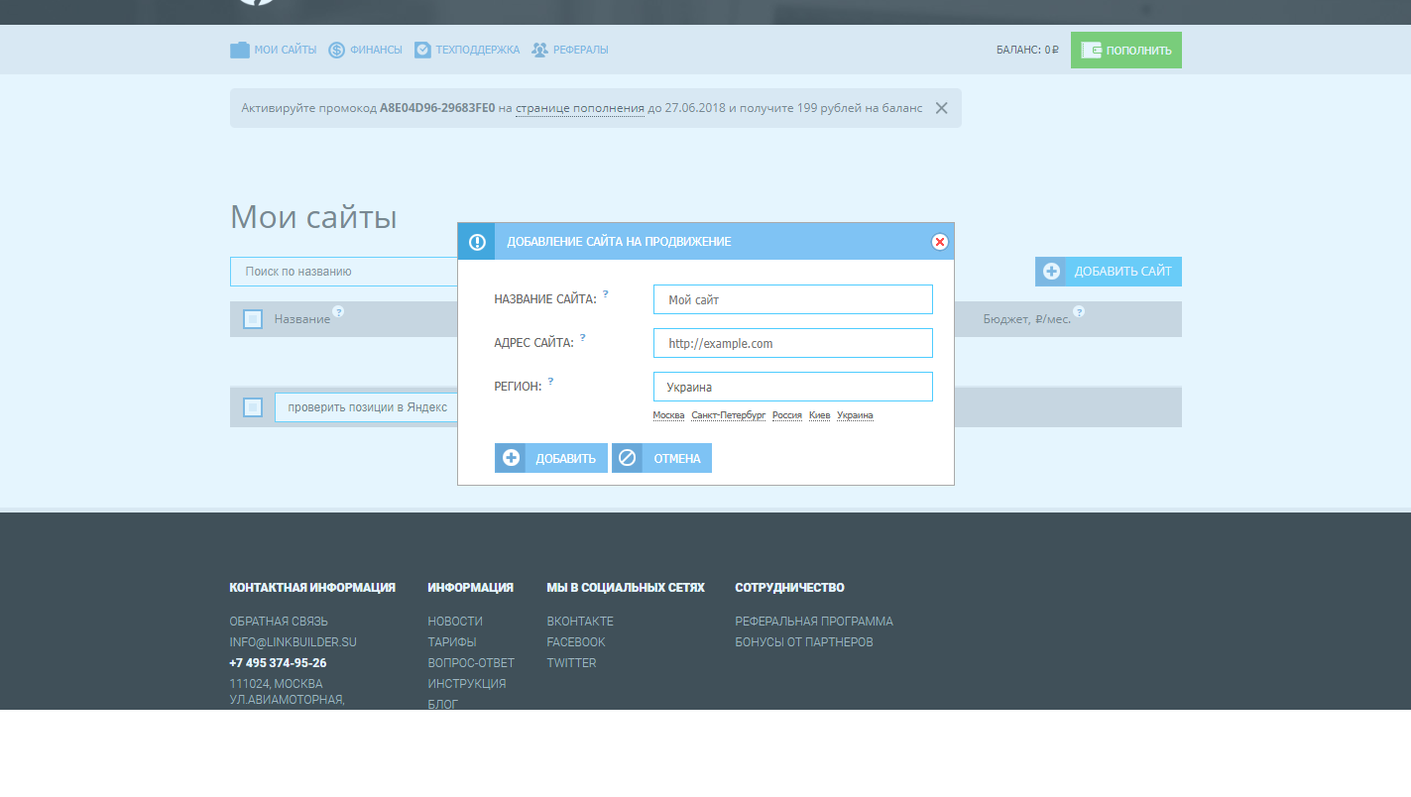Choose the Киев region shortcut link

click(x=819, y=415)
